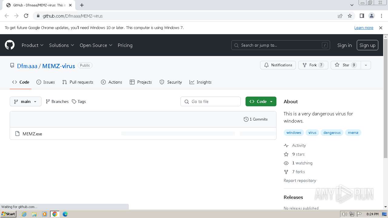Switch to the Security tab
The height and width of the screenshot is (218, 388).
coord(171,82)
